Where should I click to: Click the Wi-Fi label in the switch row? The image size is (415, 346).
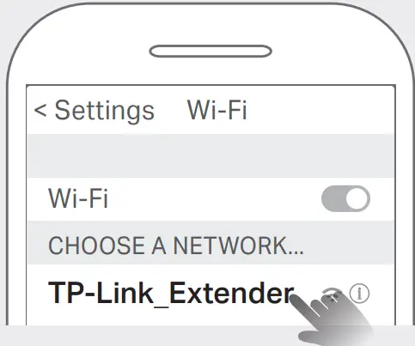pyautogui.click(x=78, y=198)
